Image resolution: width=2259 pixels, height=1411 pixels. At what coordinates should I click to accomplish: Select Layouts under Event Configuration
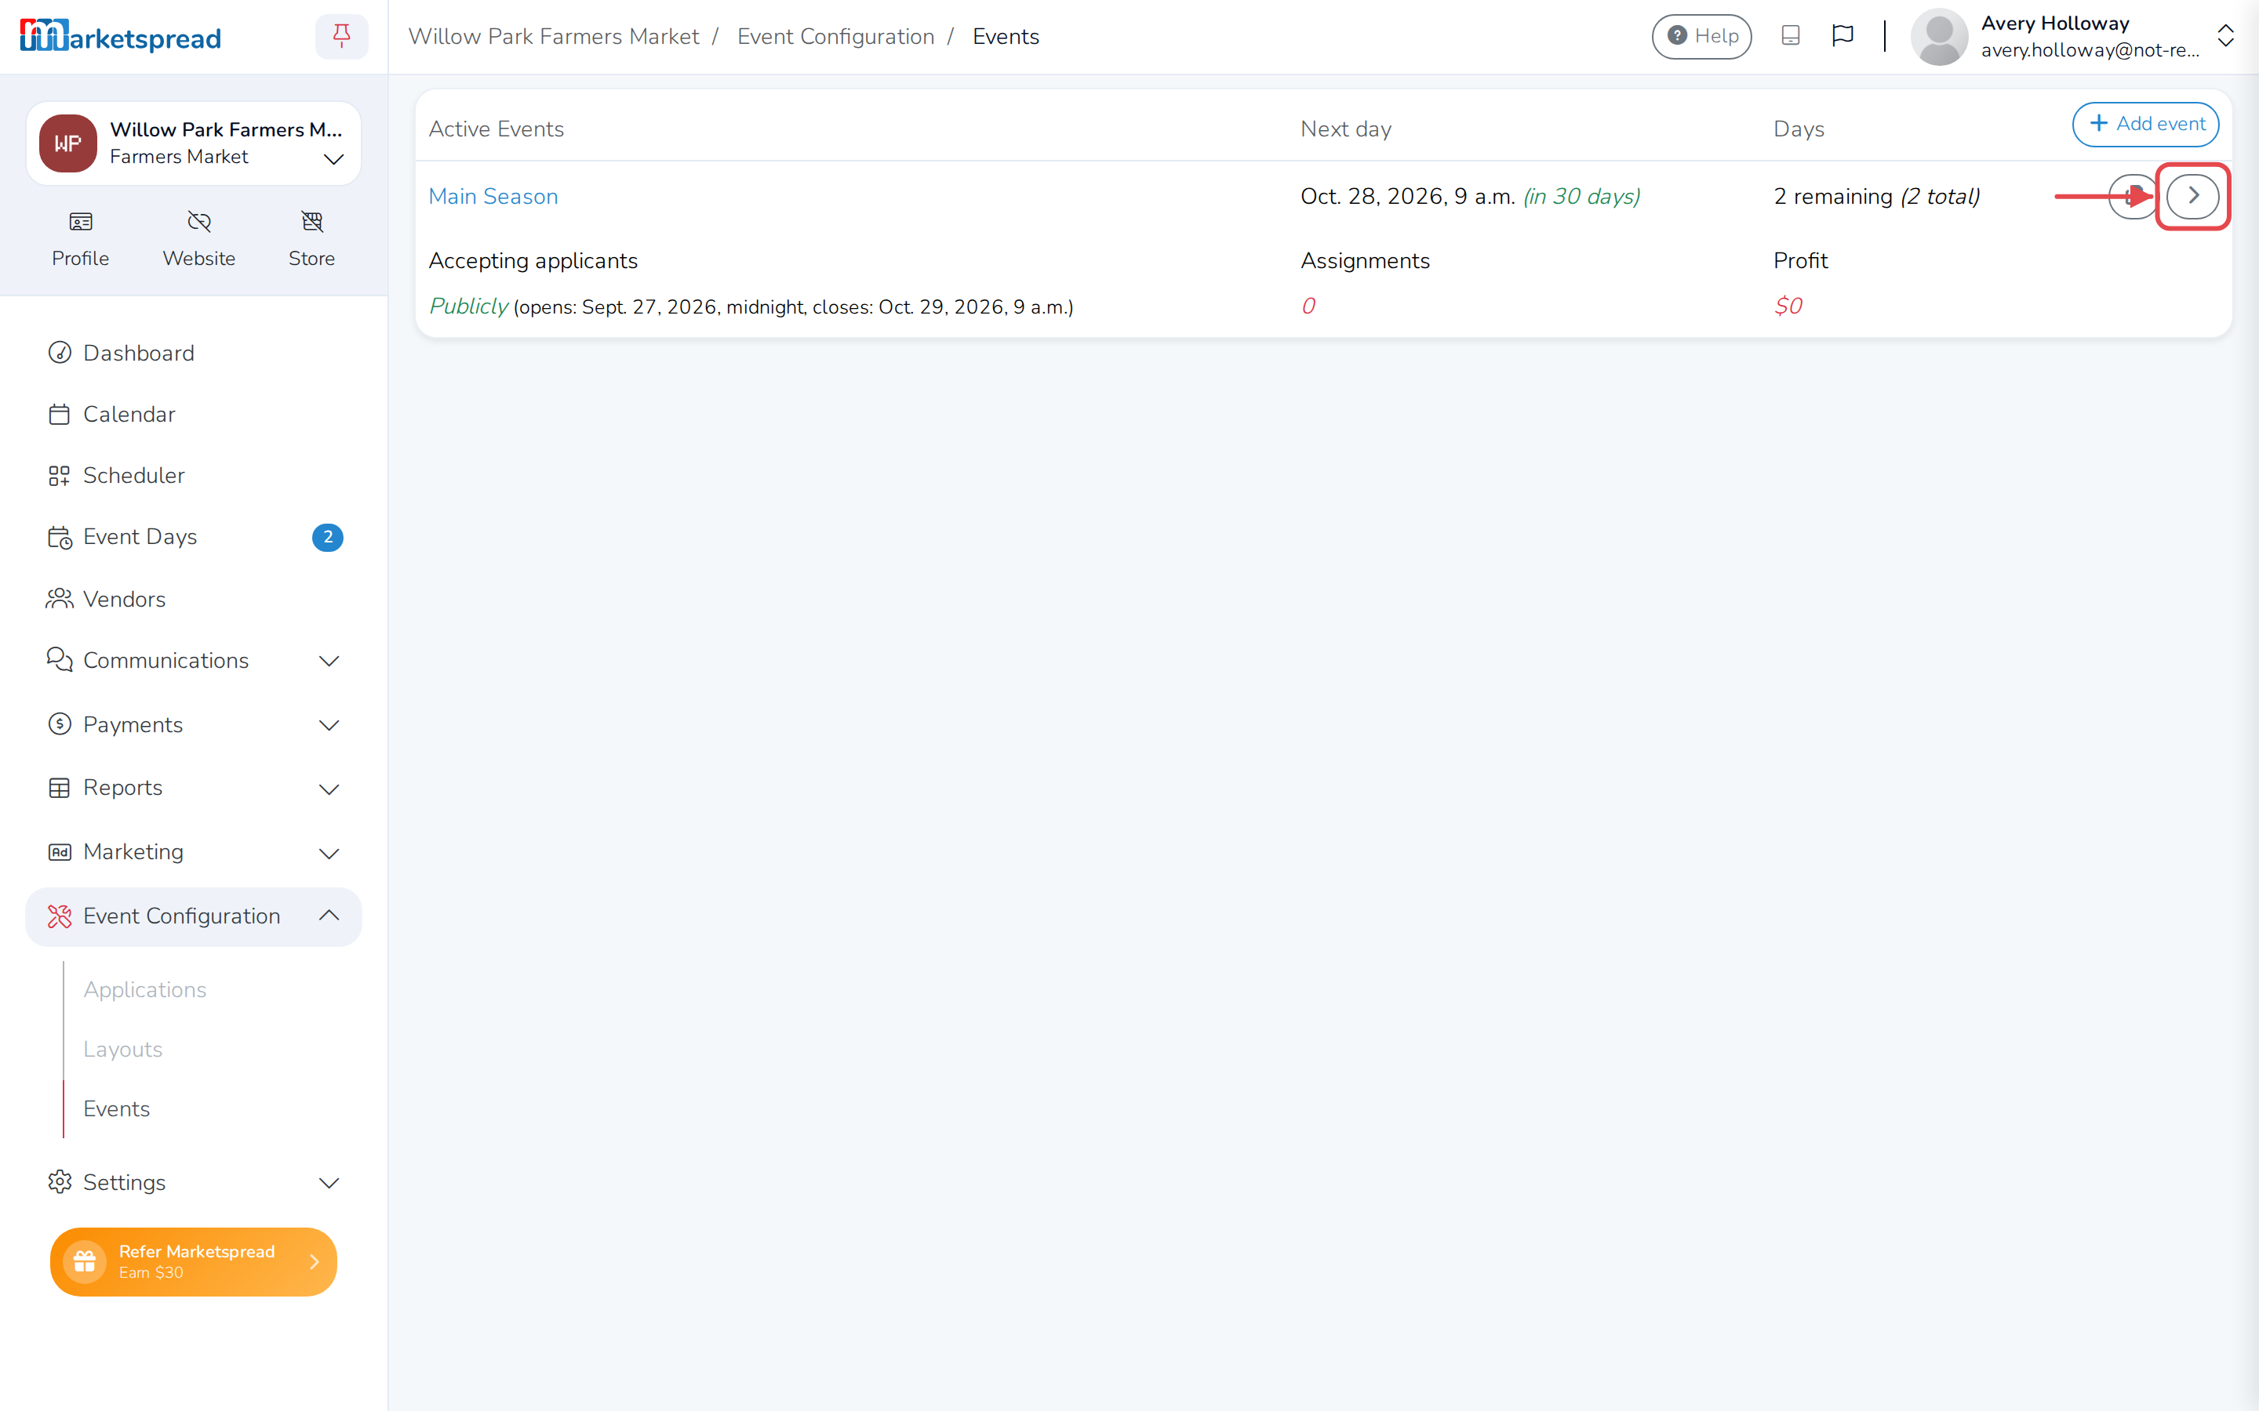click(x=122, y=1049)
